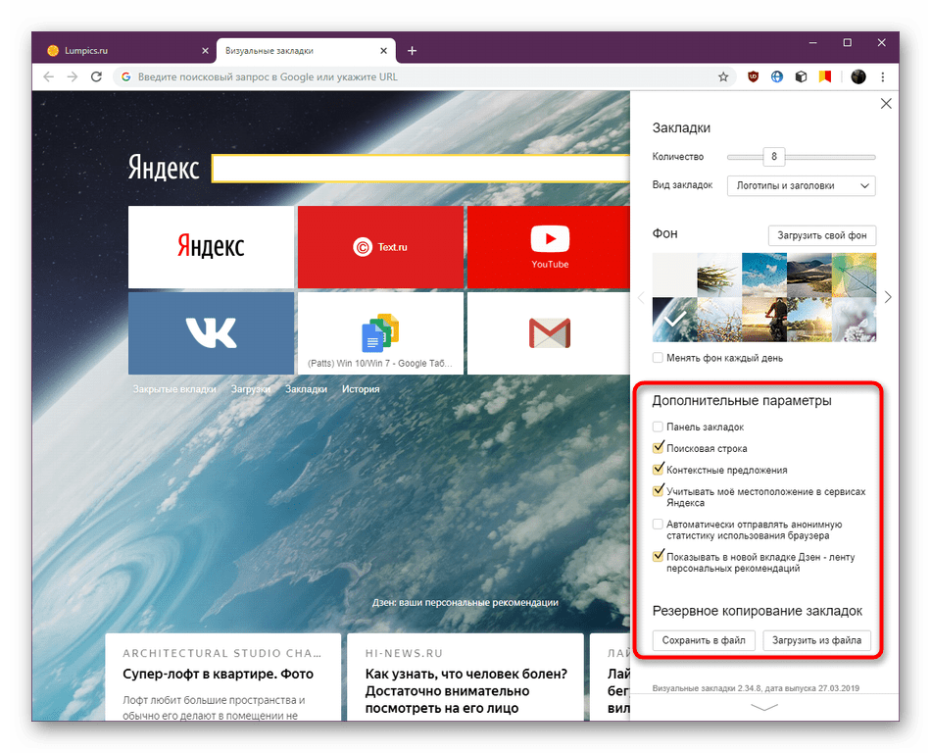Click the Количество slider handle

(773, 157)
